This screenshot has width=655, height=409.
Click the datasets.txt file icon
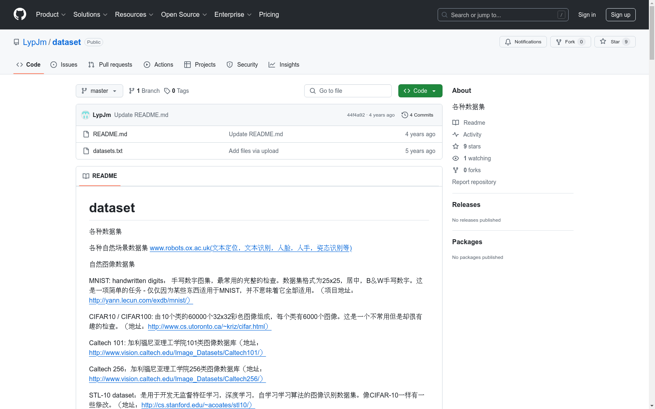(86, 151)
